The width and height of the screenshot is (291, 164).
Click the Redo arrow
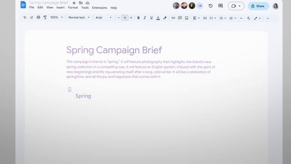click(x=31, y=17)
